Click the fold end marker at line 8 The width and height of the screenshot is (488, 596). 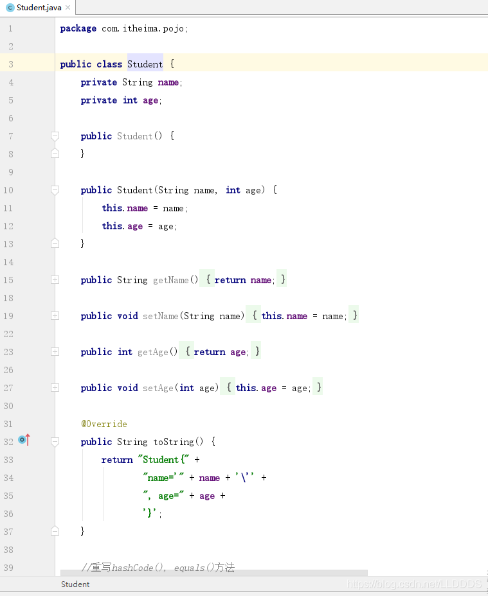(55, 153)
